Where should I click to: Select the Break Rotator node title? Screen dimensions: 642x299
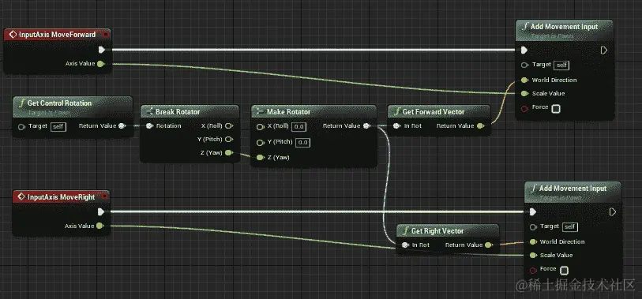pyautogui.click(x=178, y=112)
